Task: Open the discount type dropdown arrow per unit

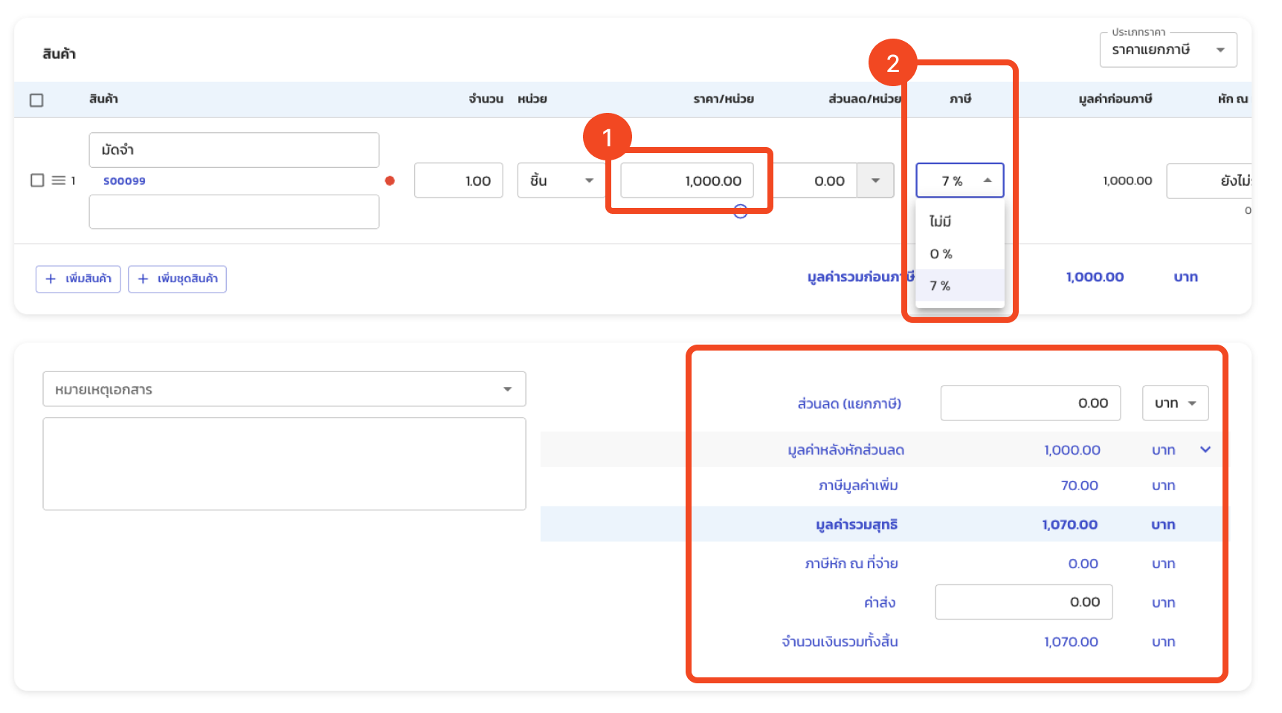Action: pyautogui.click(x=875, y=180)
